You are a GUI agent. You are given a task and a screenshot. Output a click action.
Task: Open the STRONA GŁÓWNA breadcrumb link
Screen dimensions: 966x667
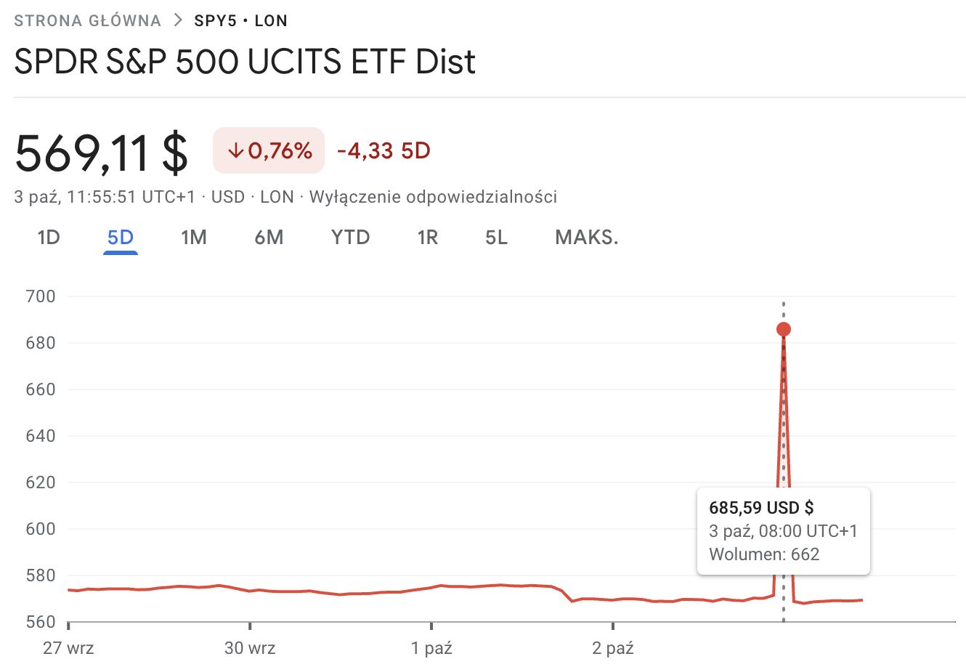pos(88,20)
